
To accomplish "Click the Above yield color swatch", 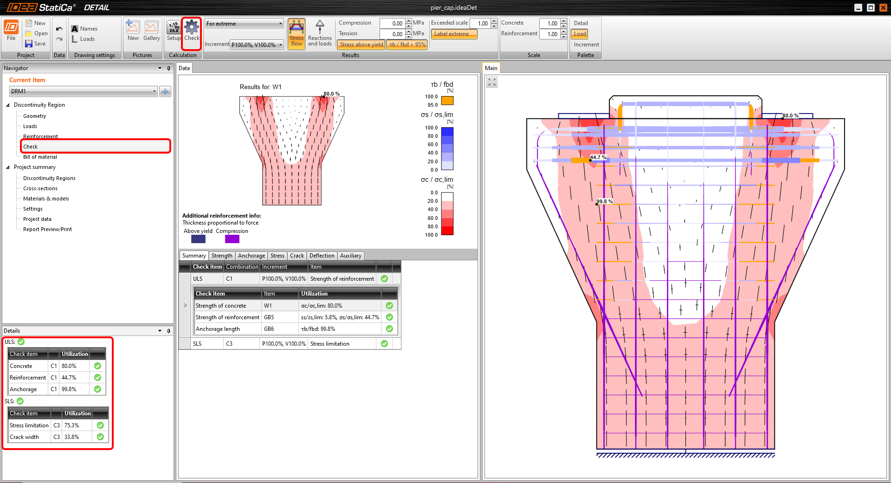I will 198,239.
